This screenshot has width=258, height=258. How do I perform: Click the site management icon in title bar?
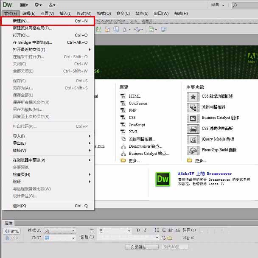pos(52,5)
